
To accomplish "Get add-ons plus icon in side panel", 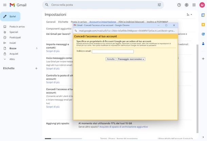I will pos(203,59).
